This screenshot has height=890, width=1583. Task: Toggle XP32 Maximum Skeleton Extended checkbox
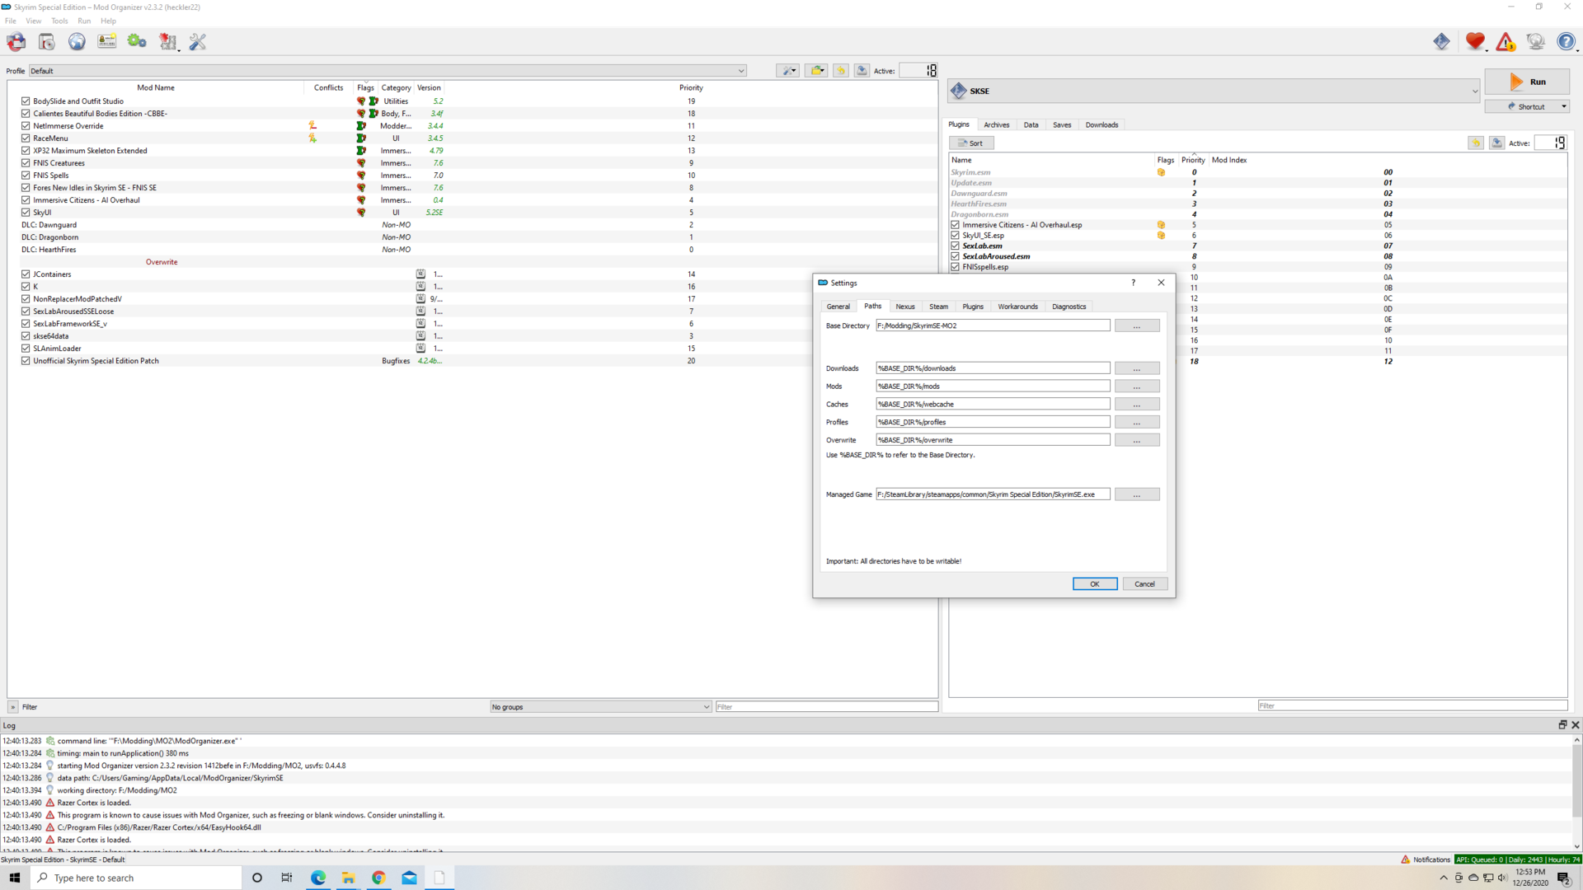pyautogui.click(x=26, y=151)
